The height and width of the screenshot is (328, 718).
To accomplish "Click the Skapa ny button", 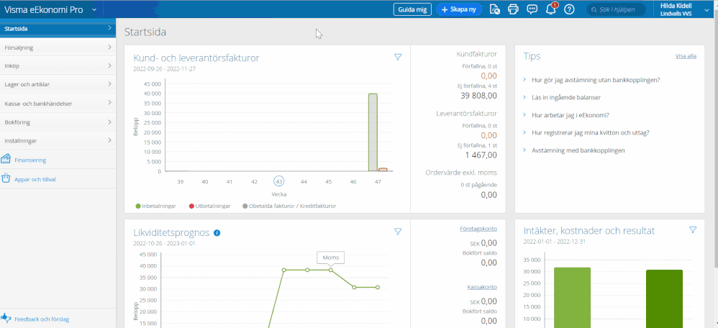I will pos(459,9).
